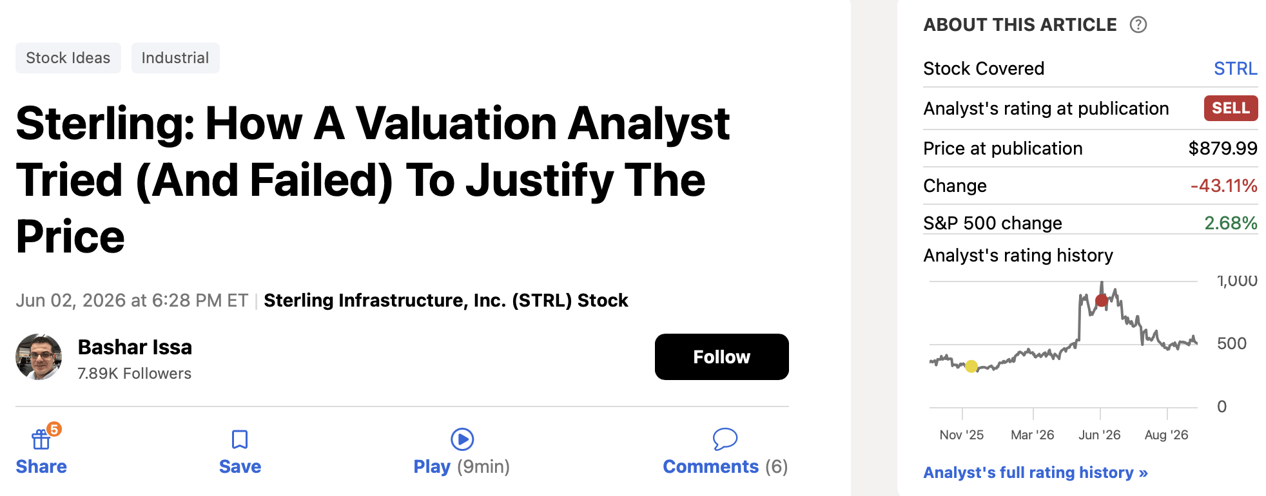Click the Comments (6) label
The height and width of the screenshot is (496, 1266).
coord(725,466)
